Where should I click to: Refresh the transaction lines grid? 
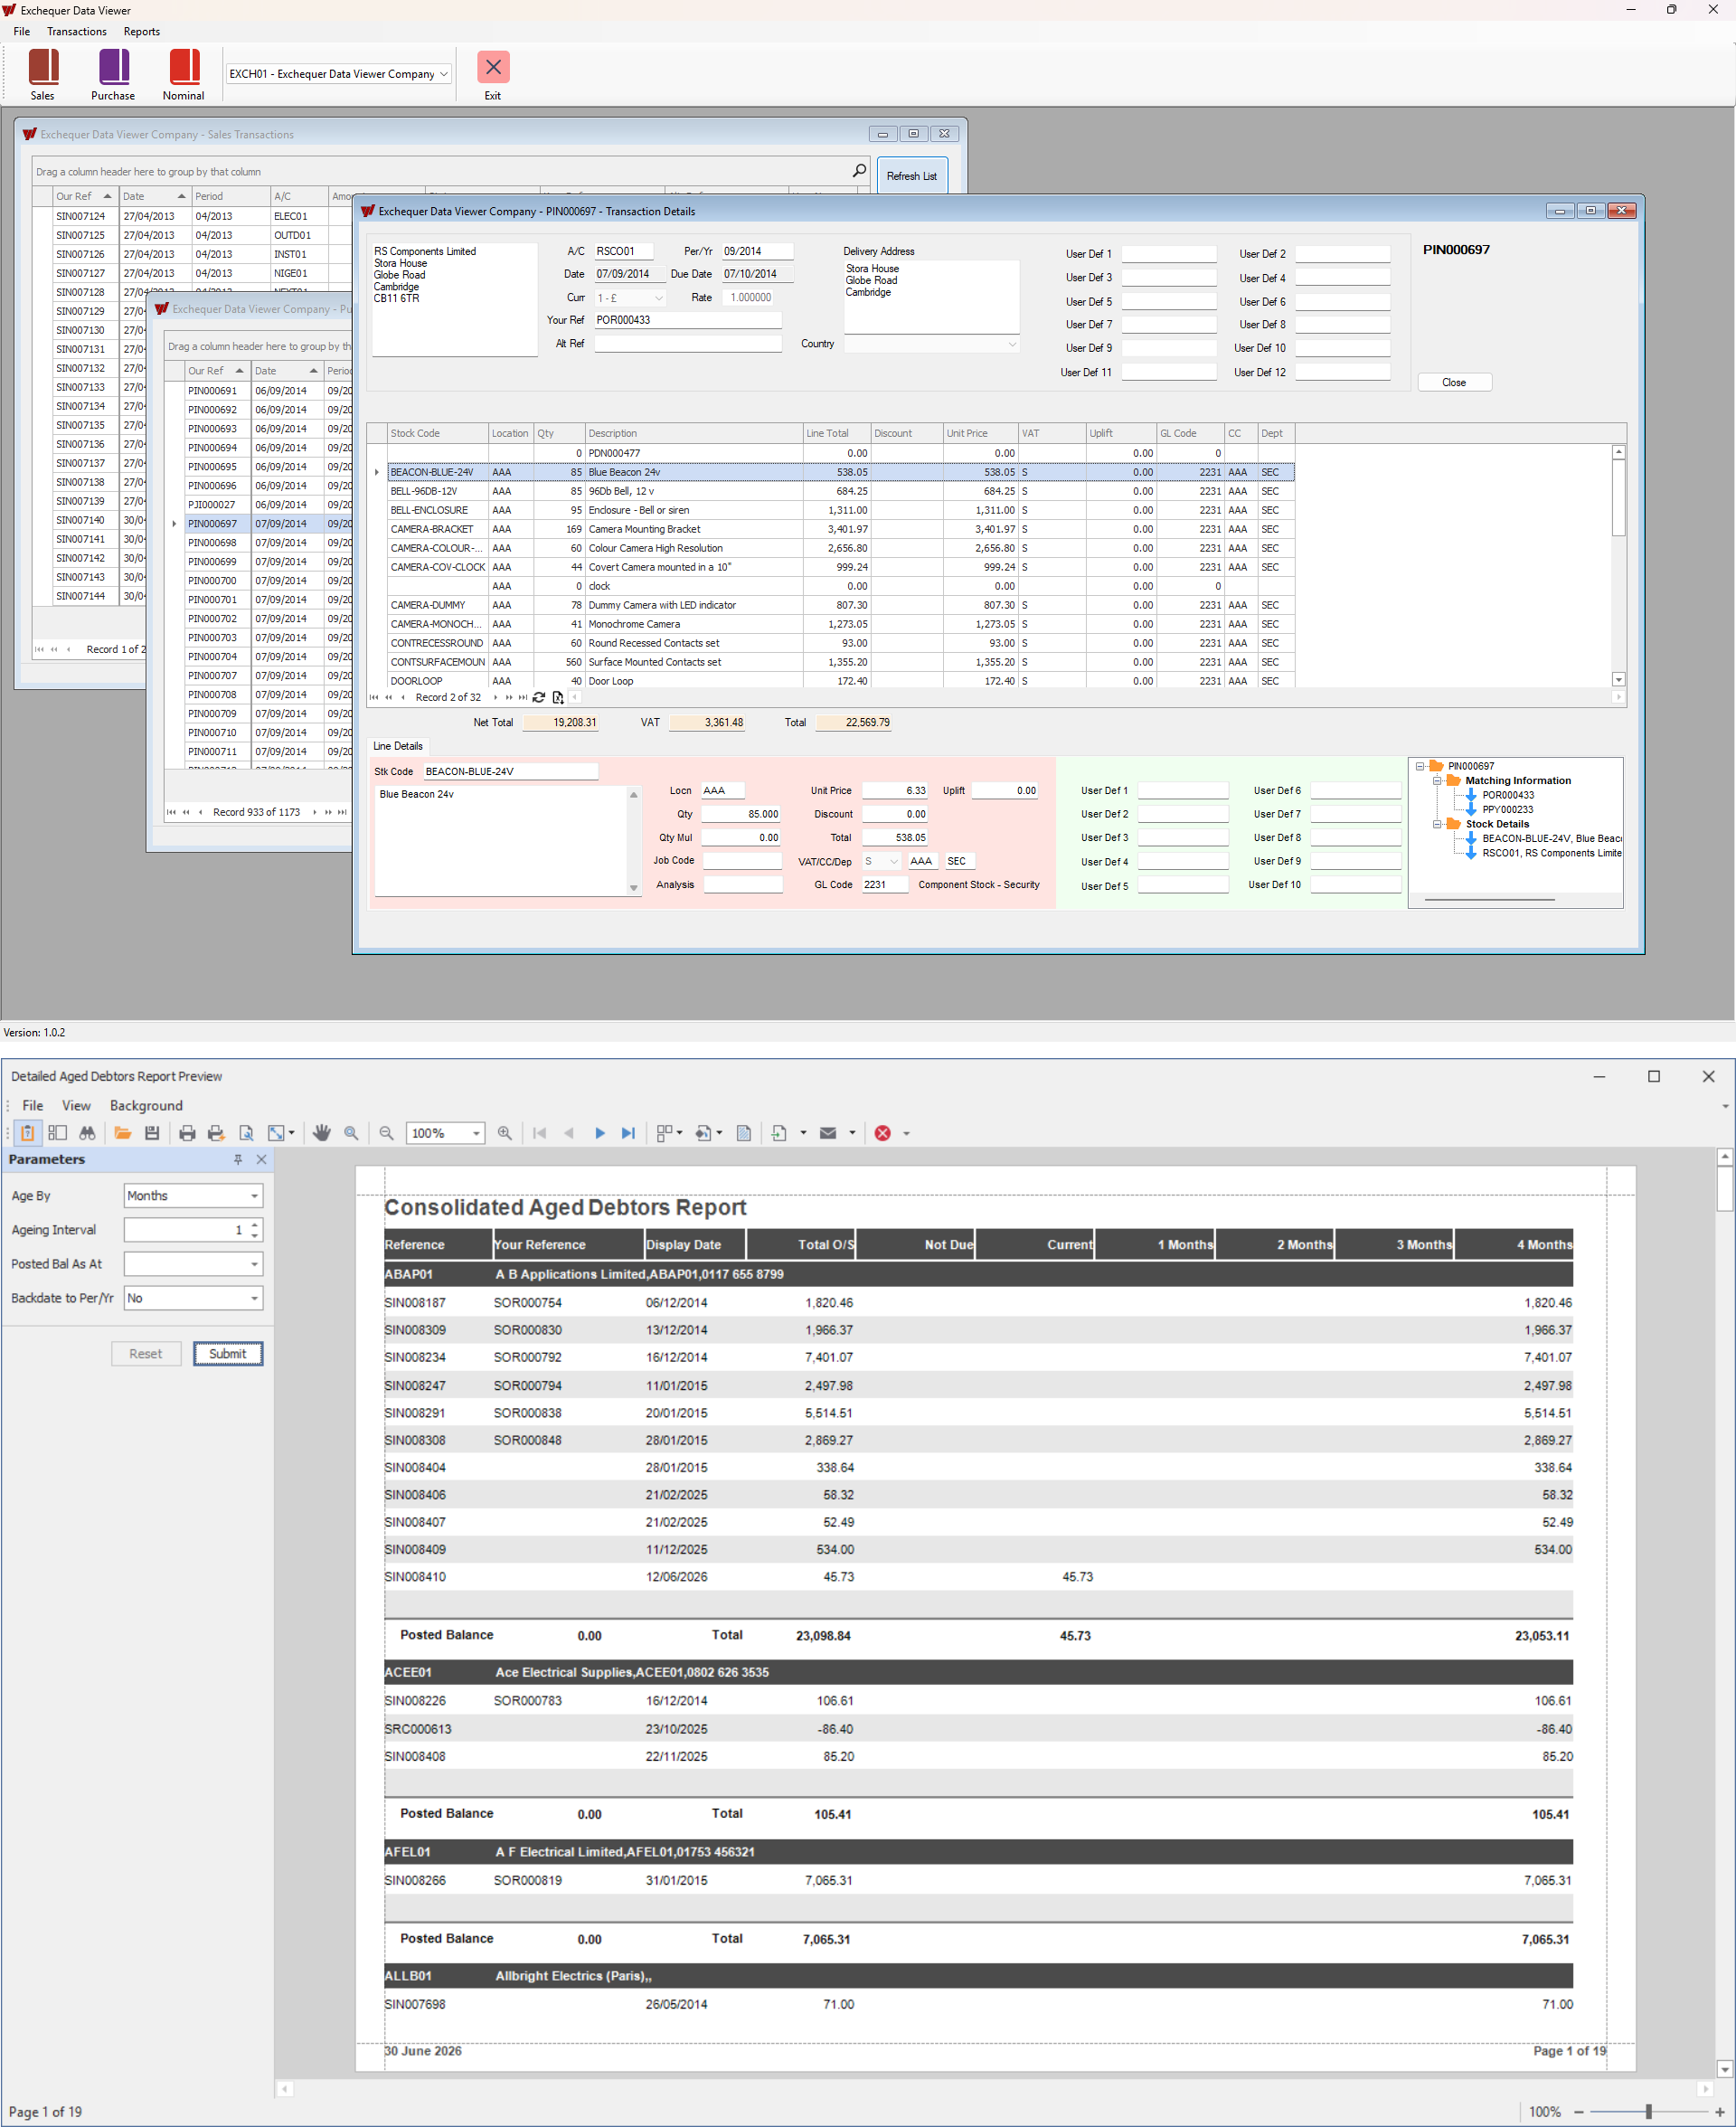[539, 697]
